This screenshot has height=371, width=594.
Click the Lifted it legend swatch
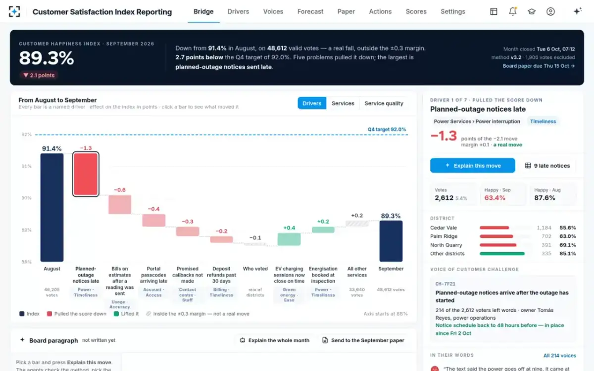pos(116,314)
